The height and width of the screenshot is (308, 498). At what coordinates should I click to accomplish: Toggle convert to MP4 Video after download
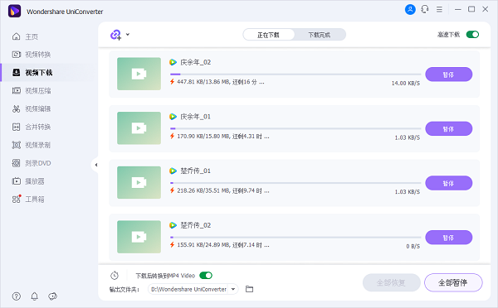tap(206, 276)
